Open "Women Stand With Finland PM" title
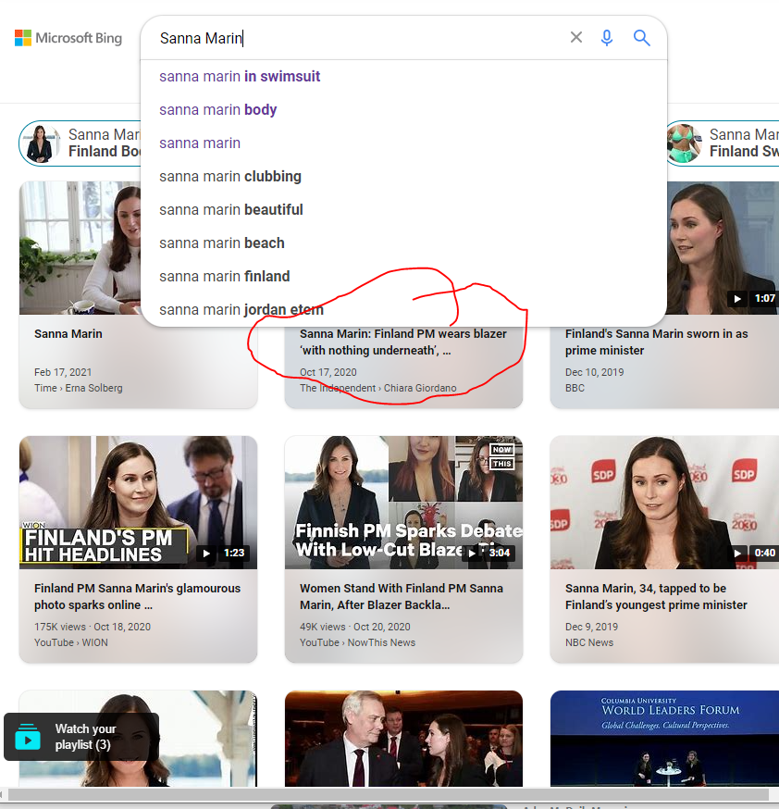779x809 pixels. point(402,596)
